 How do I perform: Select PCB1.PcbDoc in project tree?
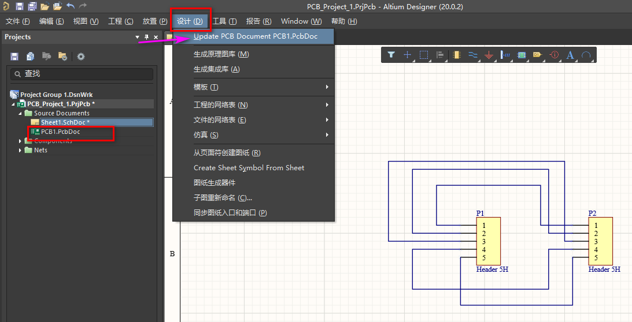coord(61,132)
